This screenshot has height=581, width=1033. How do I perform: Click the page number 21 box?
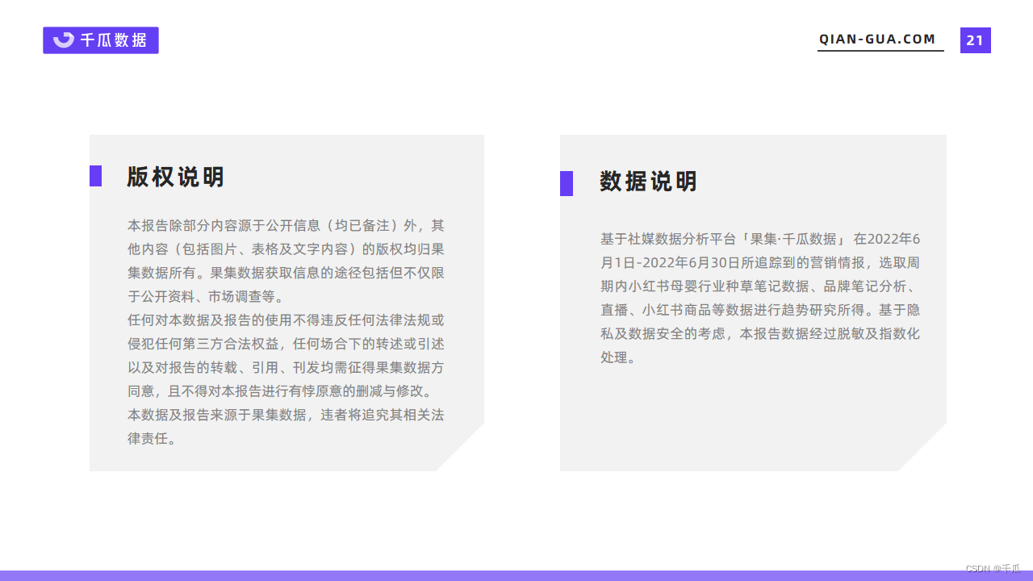975,40
